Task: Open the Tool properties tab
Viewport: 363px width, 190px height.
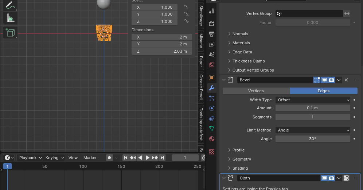Action: [212, 11]
